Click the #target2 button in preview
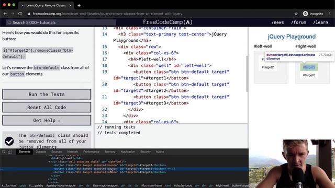This screenshot has width=335, height=188. click(267, 67)
